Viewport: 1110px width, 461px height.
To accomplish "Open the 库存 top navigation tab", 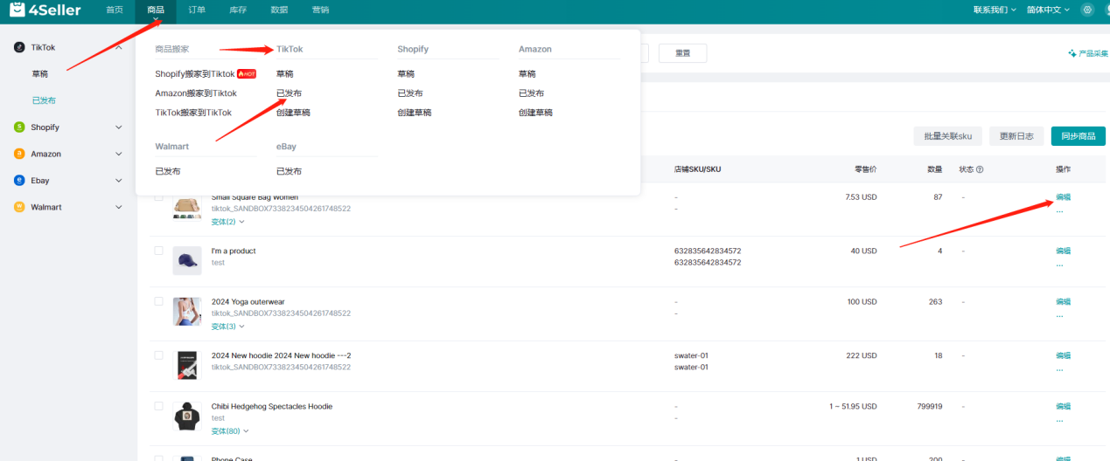I will pos(238,10).
